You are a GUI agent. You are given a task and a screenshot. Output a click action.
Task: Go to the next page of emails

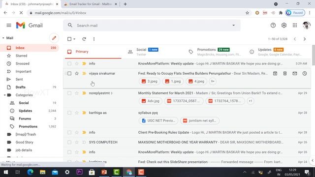(305, 39)
